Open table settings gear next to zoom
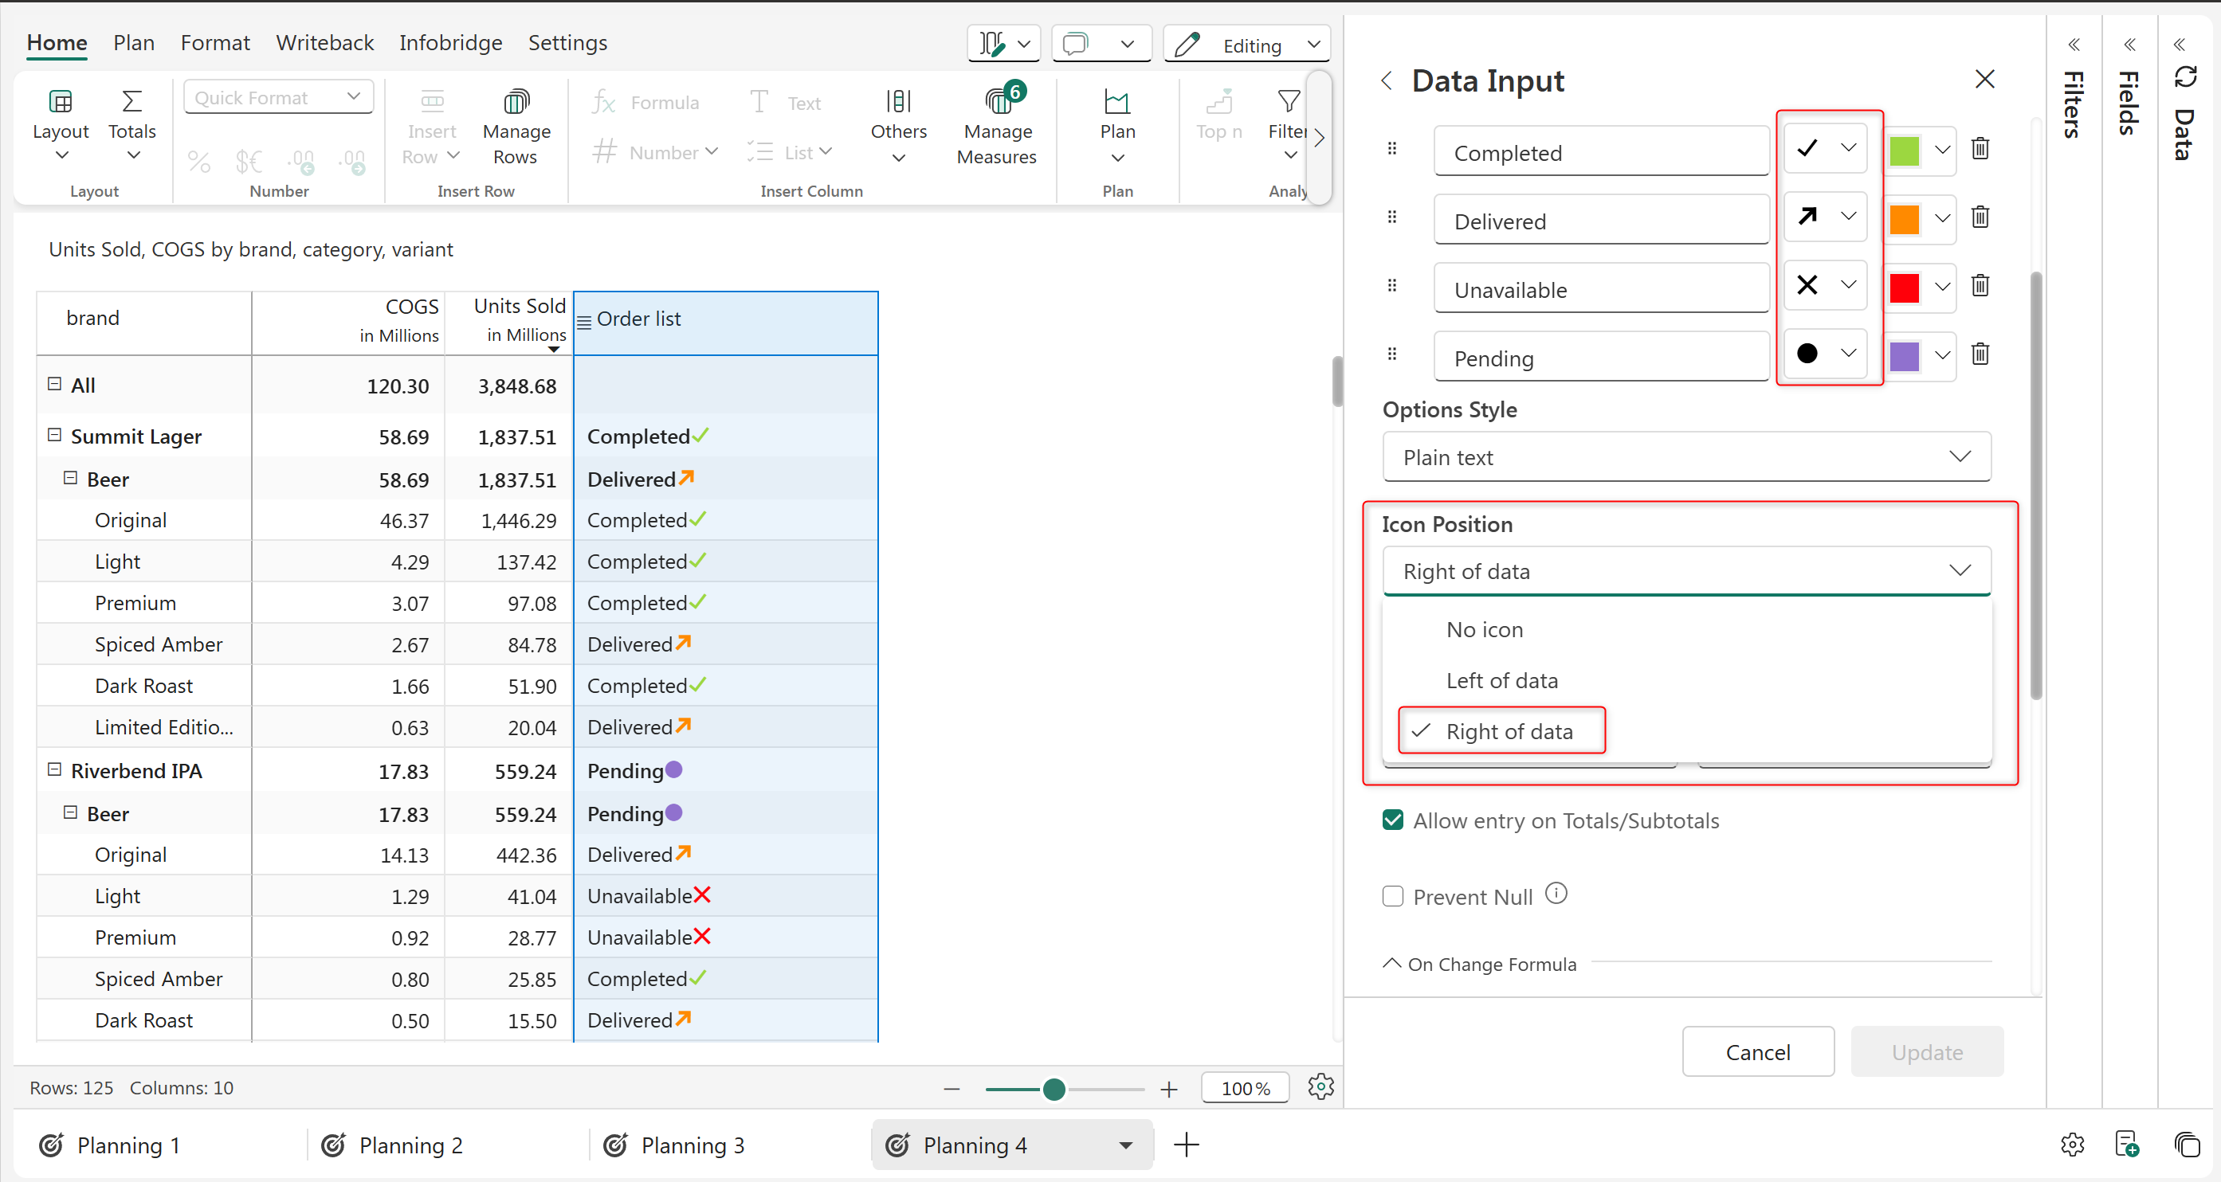Viewport: 2221px width, 1182px height. pos(1320,1087)
